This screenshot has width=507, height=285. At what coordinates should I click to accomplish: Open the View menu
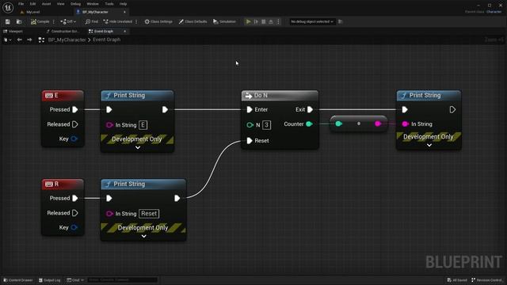pyautogui.click(x=60, y=4)
